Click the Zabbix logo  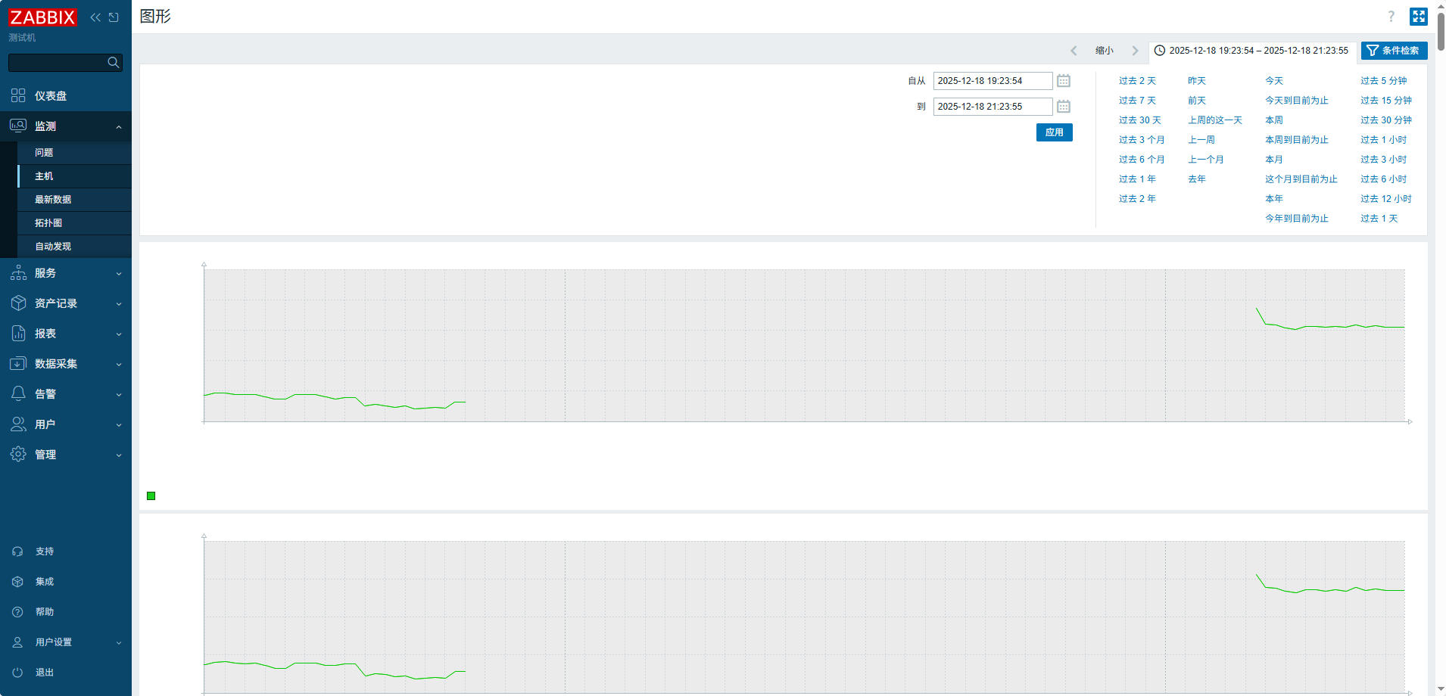pos(42,17)
